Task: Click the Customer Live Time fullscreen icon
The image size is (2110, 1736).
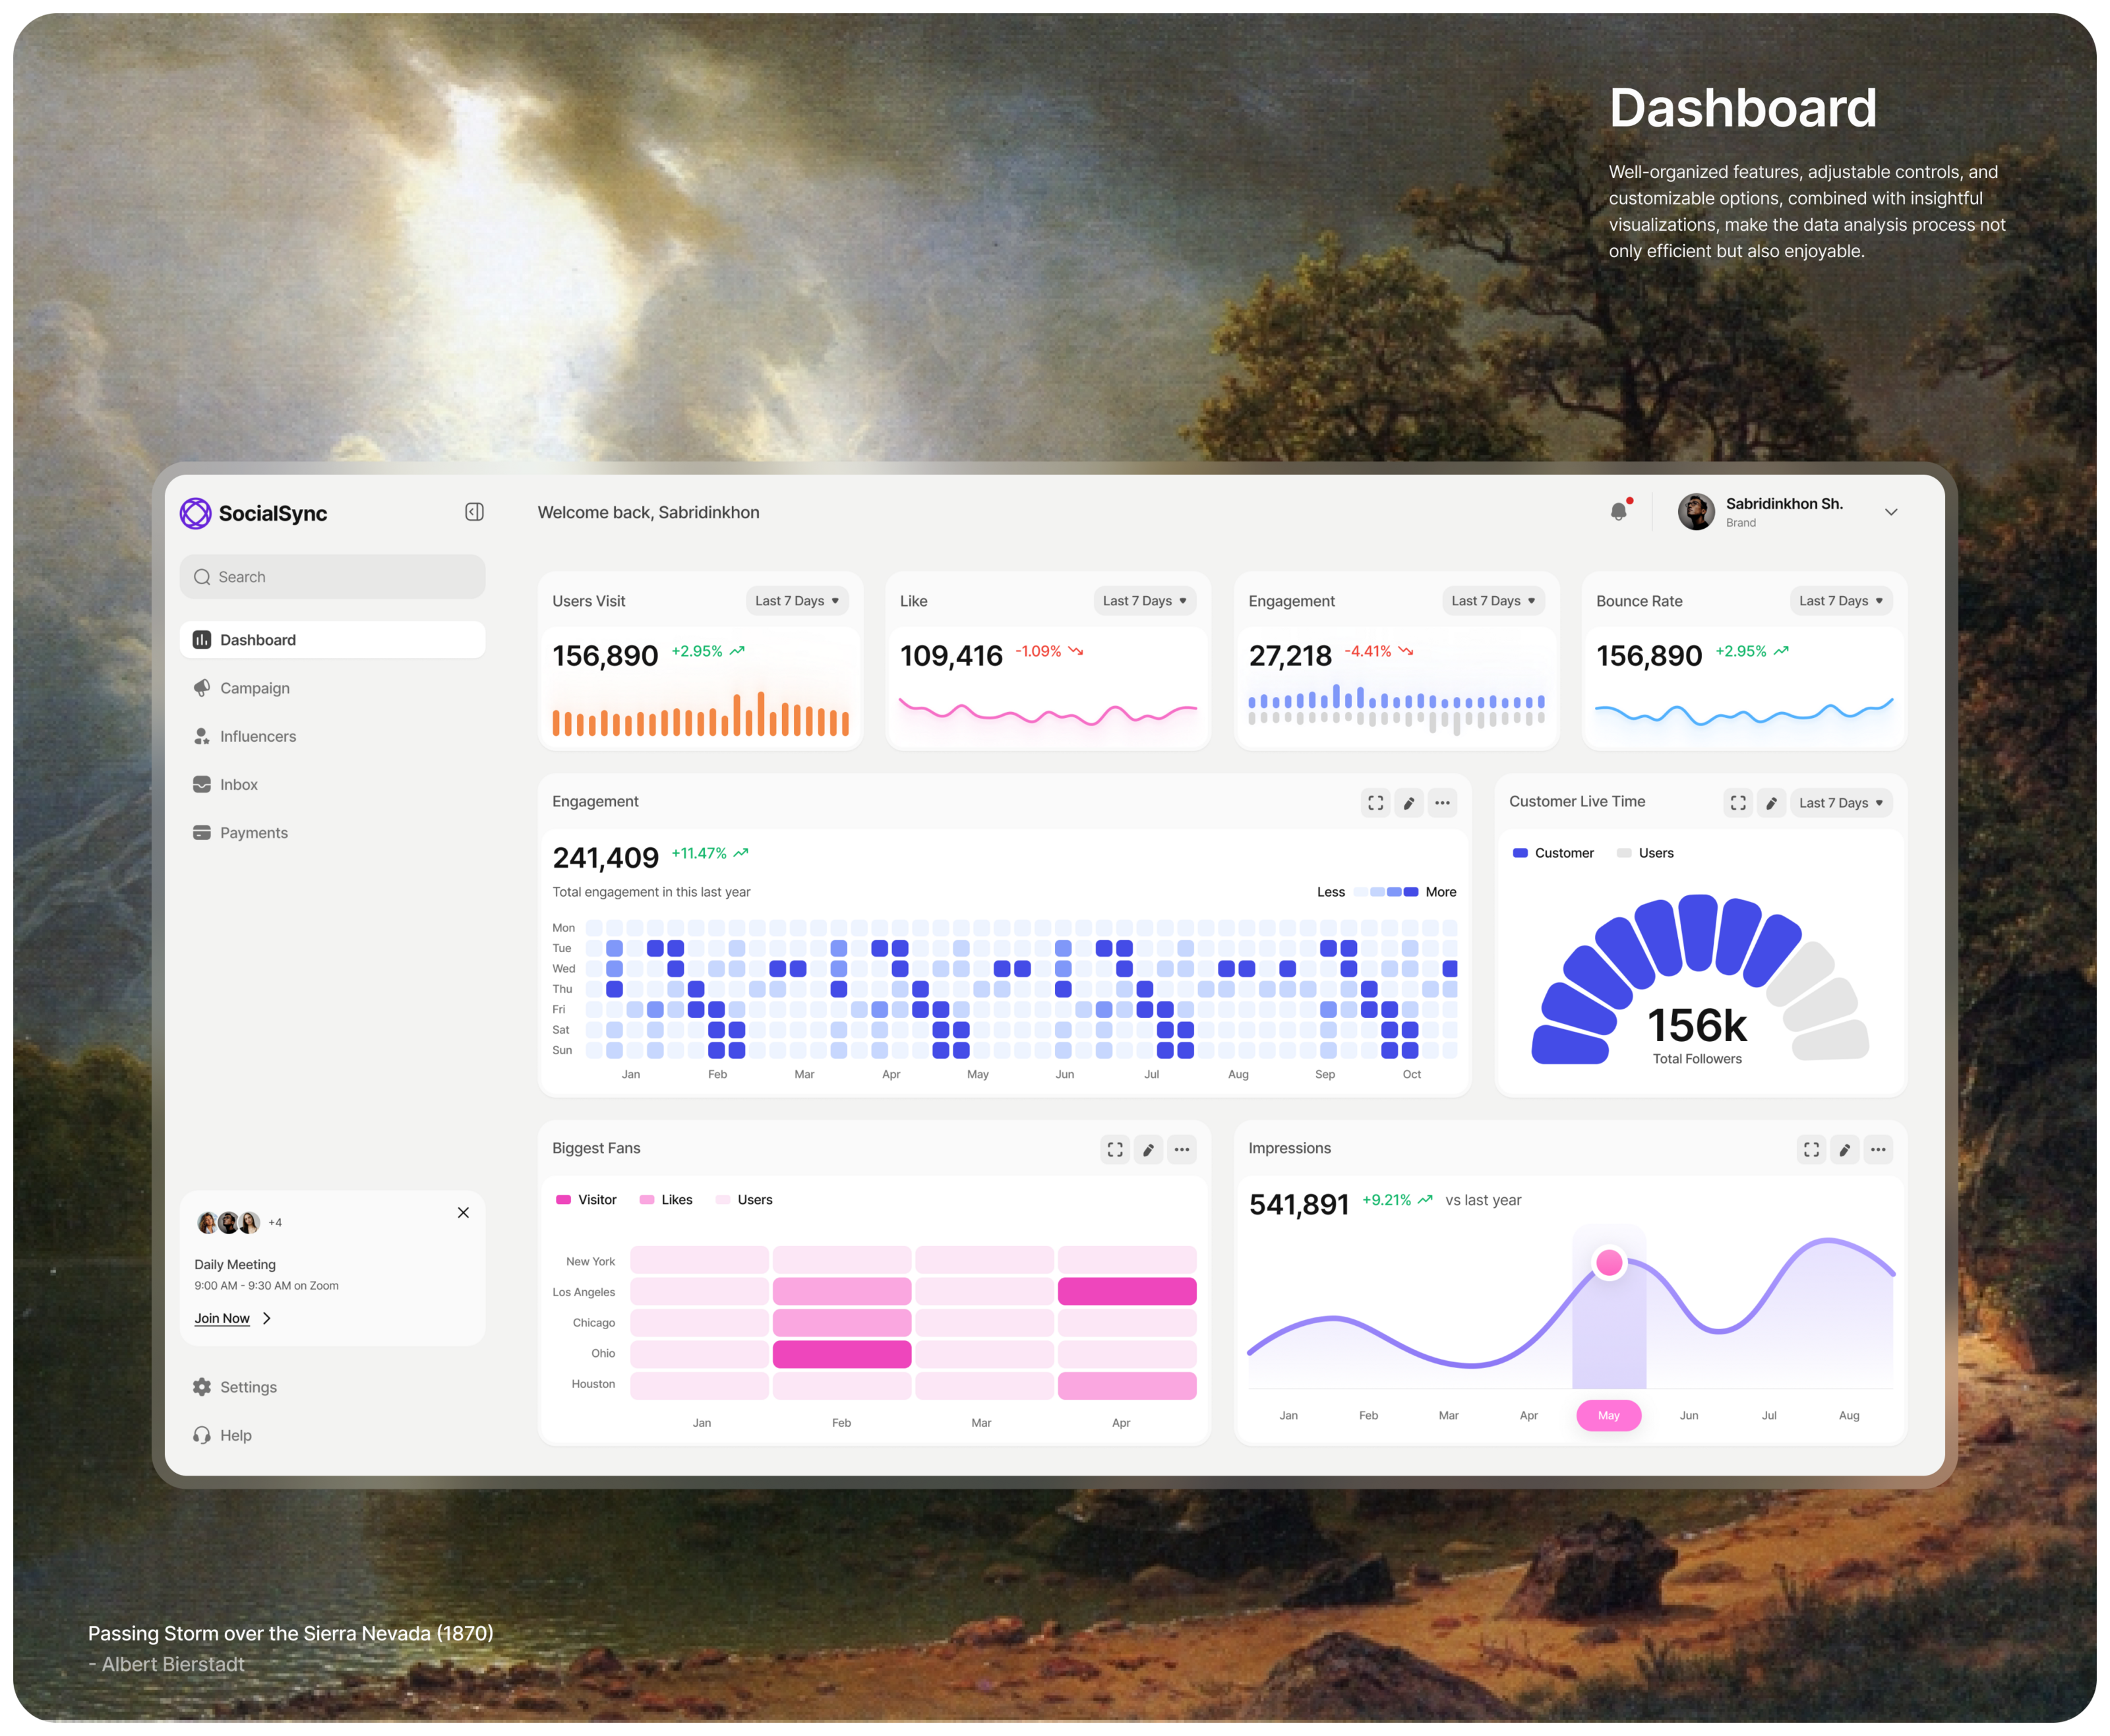Action: click(x=1738, y=803)
